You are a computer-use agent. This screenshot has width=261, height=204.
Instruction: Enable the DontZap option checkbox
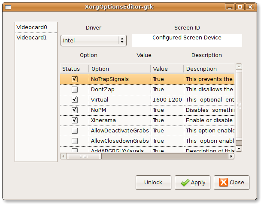(75, 89)
